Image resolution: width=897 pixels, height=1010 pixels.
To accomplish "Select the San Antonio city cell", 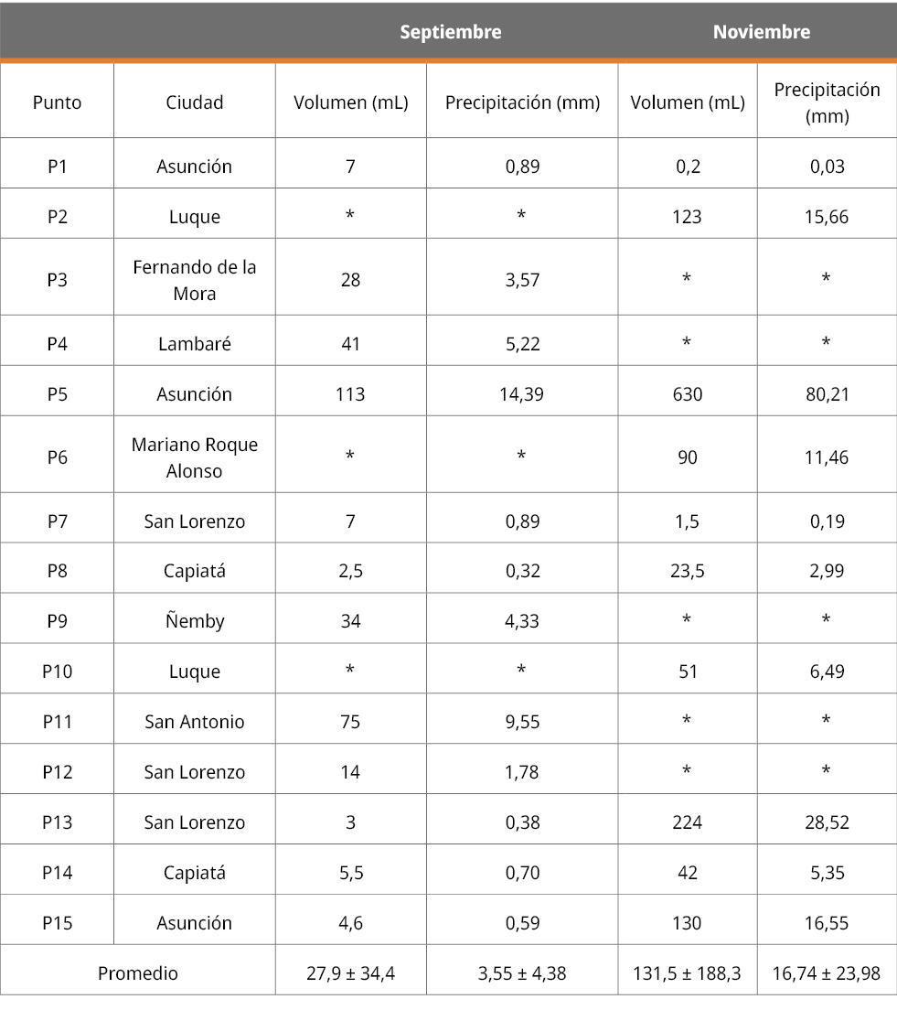I will pyautogui.click(x=195, y=722).
